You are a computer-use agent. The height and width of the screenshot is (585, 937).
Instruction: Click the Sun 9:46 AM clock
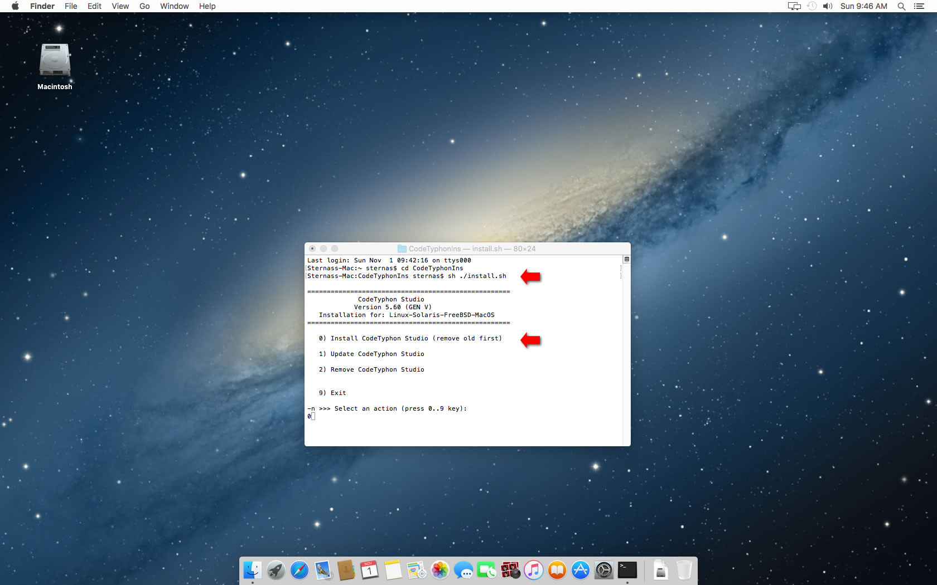pyautogui.click(x=863, y=6)
